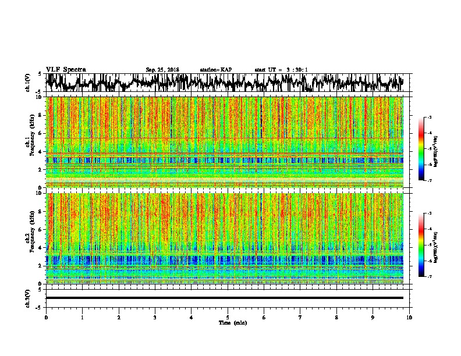
Task: Click the "8" tick on the time axis
Action: point(336,318)
